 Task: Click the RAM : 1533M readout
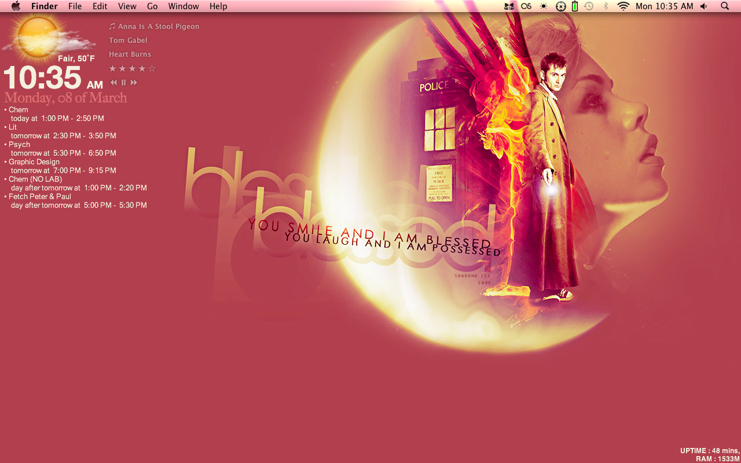click(718, 459)
